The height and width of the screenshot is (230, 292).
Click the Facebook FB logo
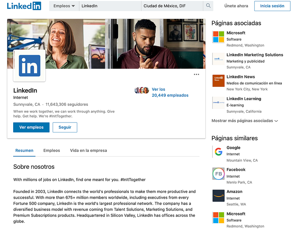coord(218,174)
